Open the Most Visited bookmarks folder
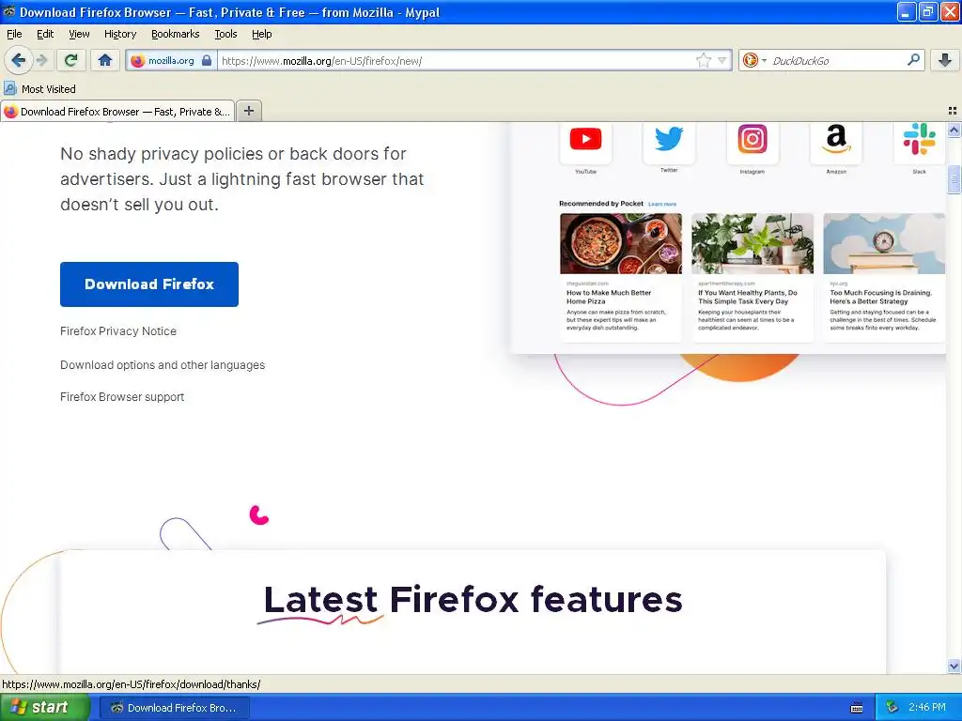Viewport: 962px width, 721px height. [x=39, y=89]
